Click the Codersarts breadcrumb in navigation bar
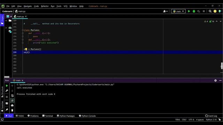The width and height of the screenshot is (223, 125). tap(7, 11)
